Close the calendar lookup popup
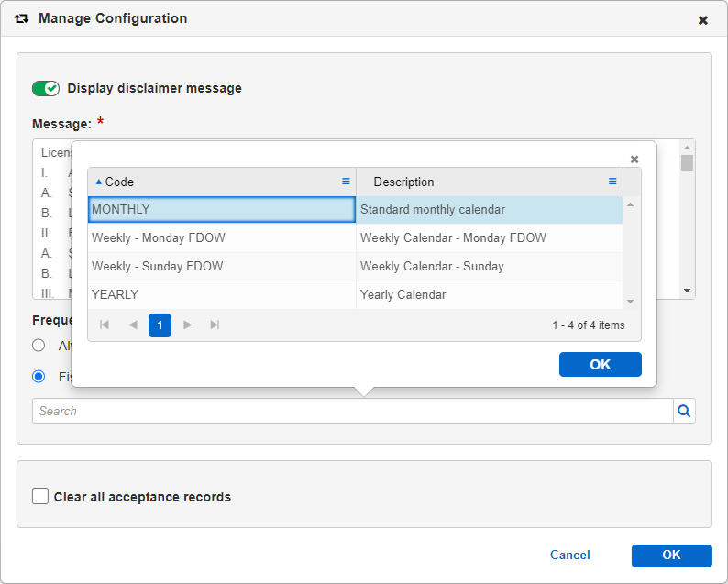728x584 pixels. tap(634, 159)
